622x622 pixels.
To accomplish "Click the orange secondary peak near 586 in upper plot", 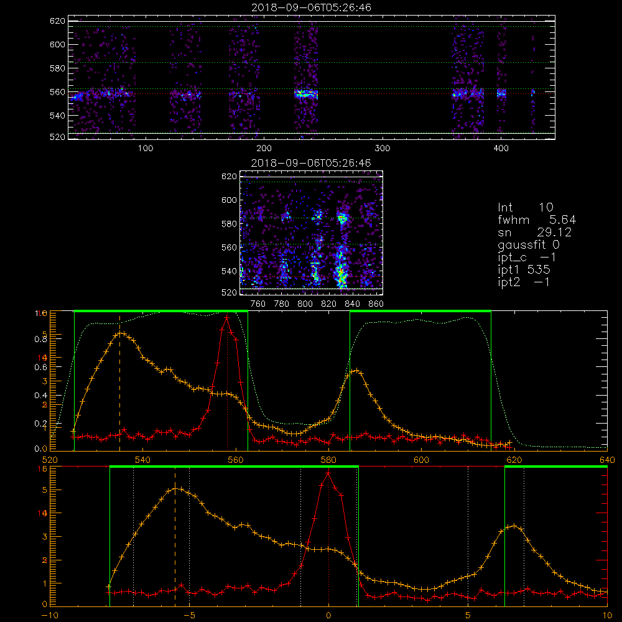I will (x=356, y=371).
